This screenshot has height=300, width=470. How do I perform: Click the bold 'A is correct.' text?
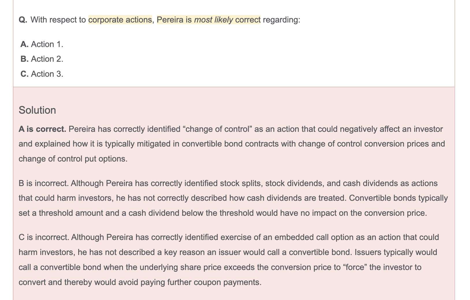(42, 129)
